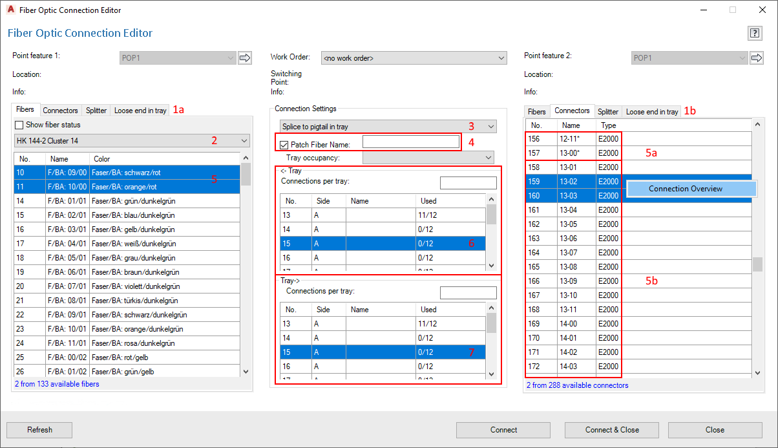Viewport: 778px width, 448px height.
Task: Open the Splice to pigtail in tray dropdown
Action: coord(388,126)
